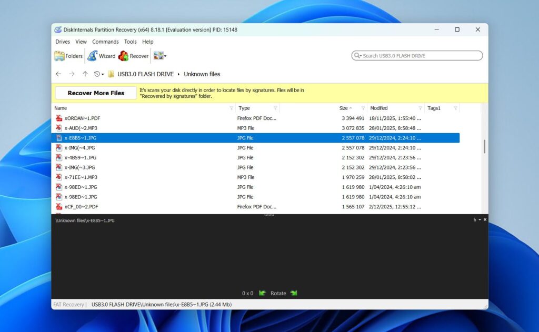The width and height of the screenshot is (539, 332).
Task: Click the x-IMG(~3.JPG file icon
Action: pos(59,167)
